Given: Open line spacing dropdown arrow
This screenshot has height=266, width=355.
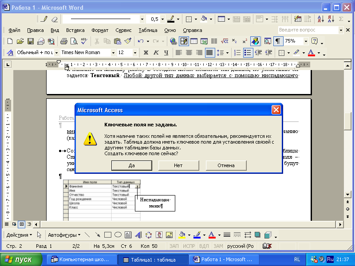Looking at the screenshot, I should (x=227, y=53).
